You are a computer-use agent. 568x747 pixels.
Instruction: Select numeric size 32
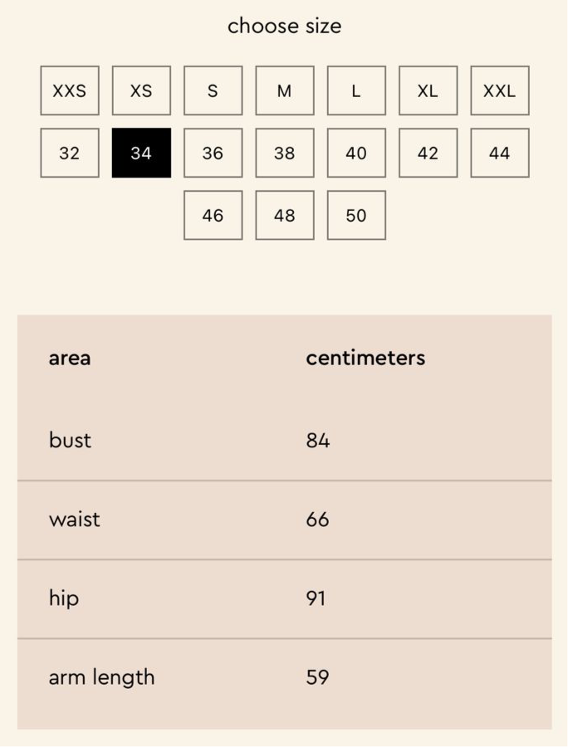[x=70, y=153]
